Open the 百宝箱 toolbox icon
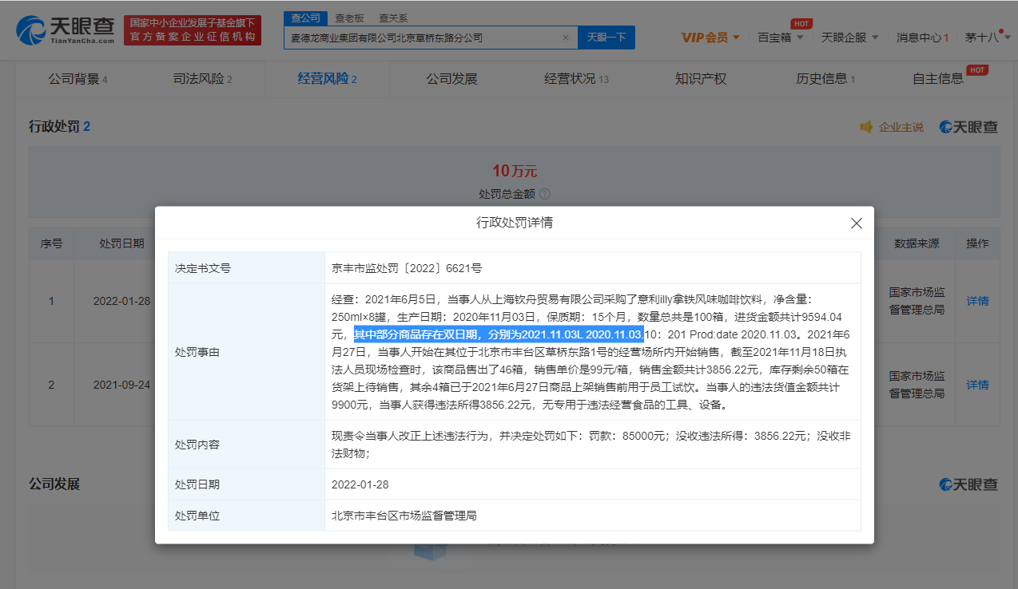Viewport: 1018px width, 589px height. coord(774,36)
